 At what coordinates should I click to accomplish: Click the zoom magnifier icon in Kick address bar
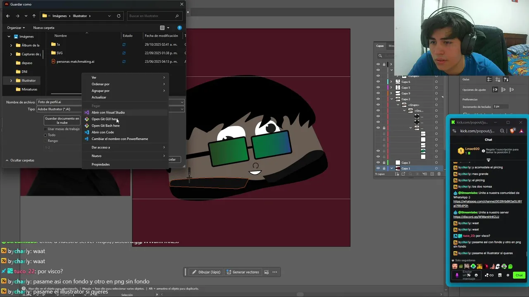502,131
